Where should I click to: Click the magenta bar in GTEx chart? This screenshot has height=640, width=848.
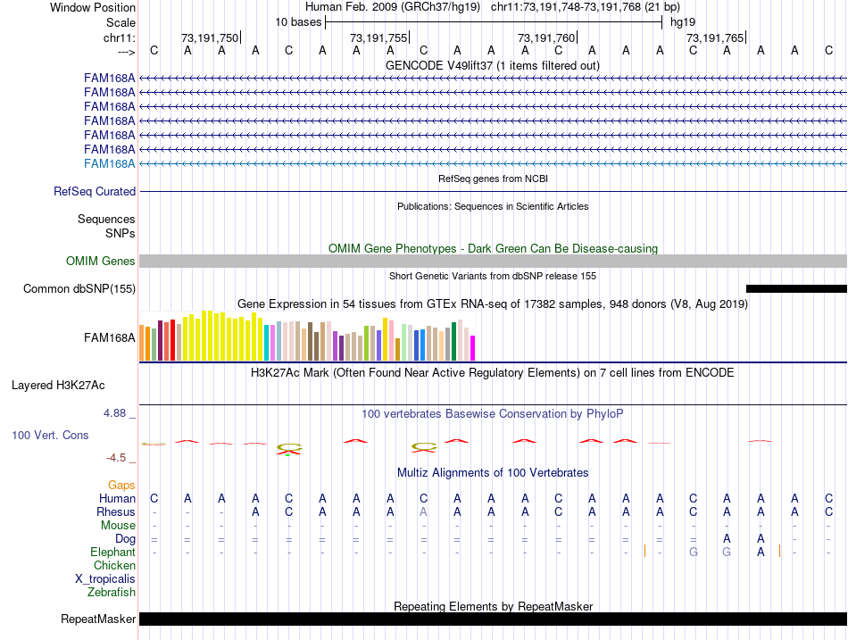tap(472, 348)
